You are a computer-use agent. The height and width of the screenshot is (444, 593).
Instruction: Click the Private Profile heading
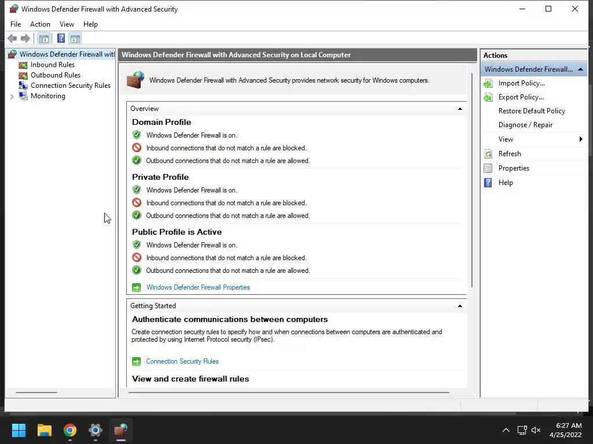pos(160,177)
